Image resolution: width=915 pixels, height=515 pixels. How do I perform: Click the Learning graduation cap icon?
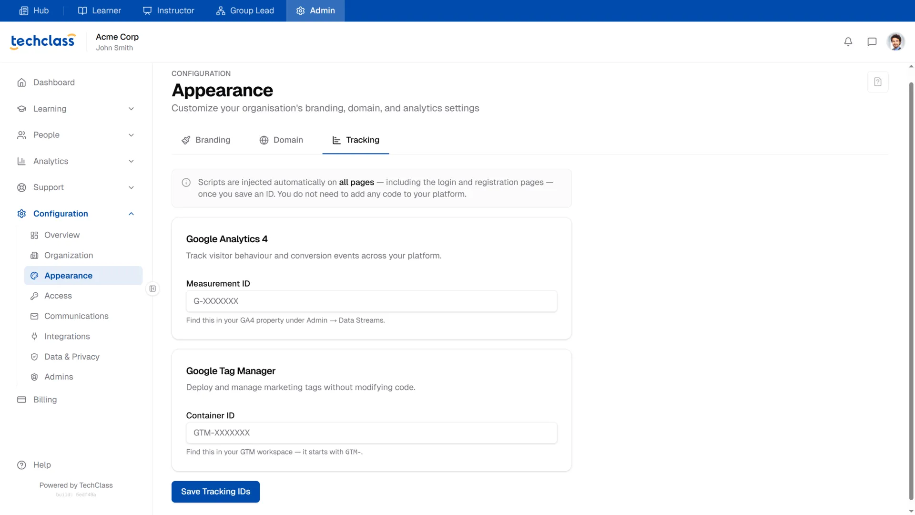[x=21, y=109]
